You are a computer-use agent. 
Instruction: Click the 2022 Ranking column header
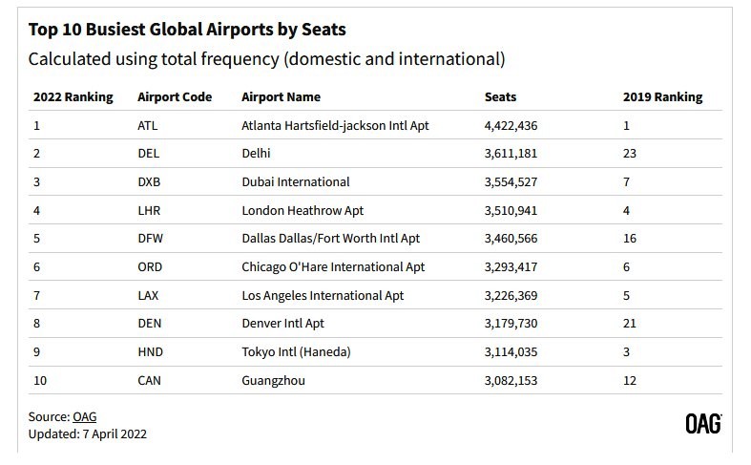click(x=73, y=96)
